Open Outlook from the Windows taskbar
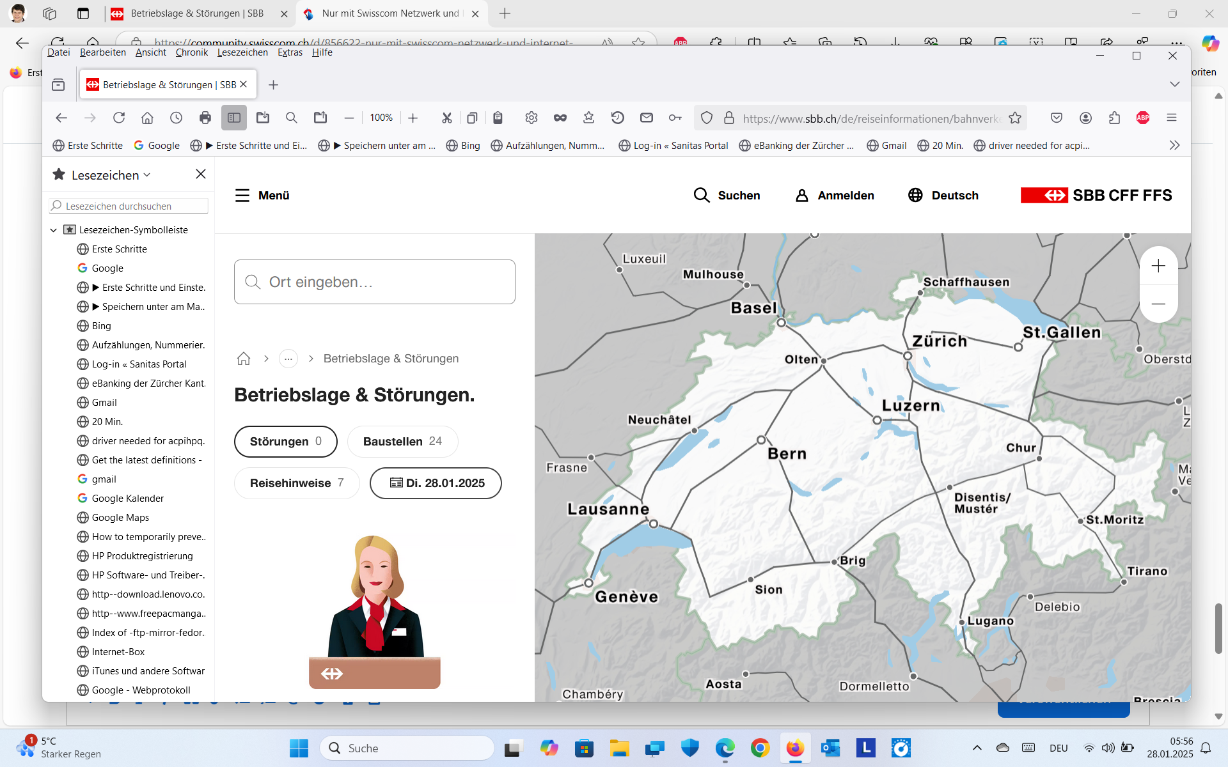1228x767 pixels. click(x=830, y=748)
